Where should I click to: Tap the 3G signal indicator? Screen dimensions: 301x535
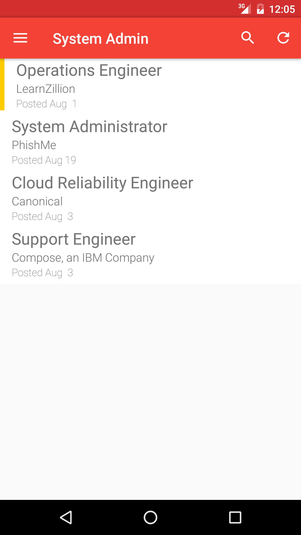coord(244,8)
